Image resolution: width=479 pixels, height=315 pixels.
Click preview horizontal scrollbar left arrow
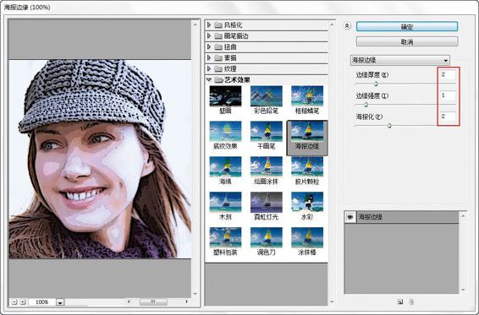point(129,301)
